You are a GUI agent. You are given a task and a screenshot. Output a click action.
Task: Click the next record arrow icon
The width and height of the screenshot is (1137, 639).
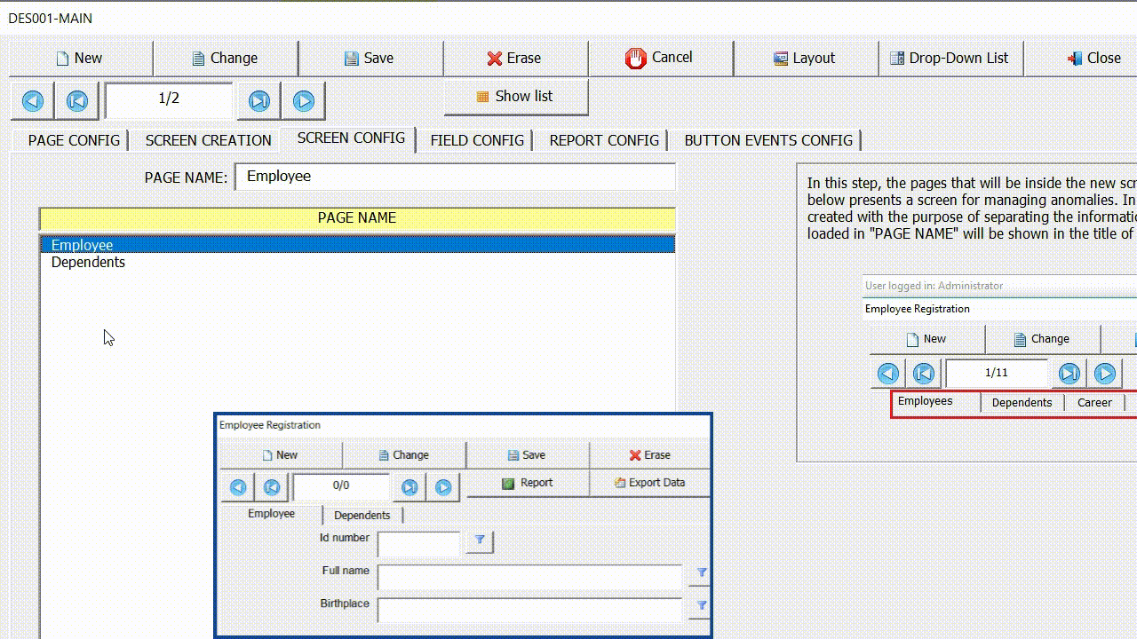[x=304, y=100]
